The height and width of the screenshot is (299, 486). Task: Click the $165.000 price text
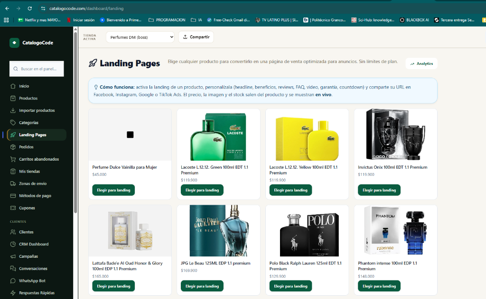(101, 276)
